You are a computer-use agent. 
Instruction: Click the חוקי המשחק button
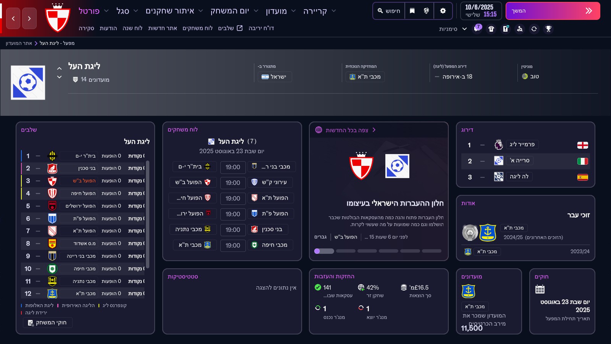pos(48,323)
